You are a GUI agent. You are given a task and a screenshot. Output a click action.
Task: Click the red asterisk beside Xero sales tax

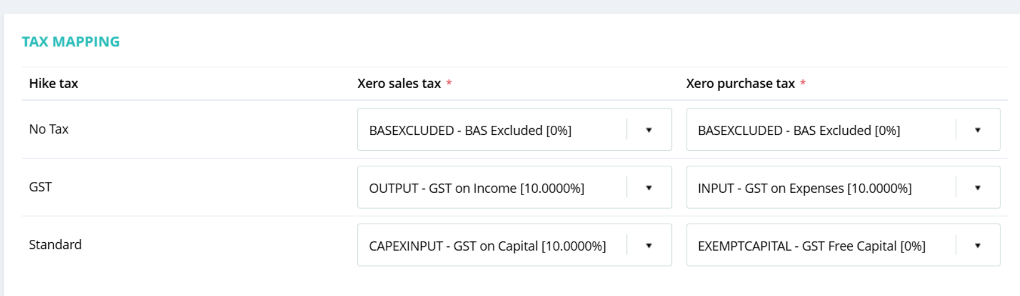449,83
